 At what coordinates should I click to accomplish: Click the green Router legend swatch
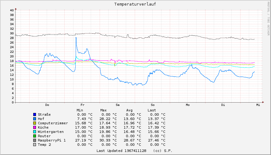pos(35,136)
